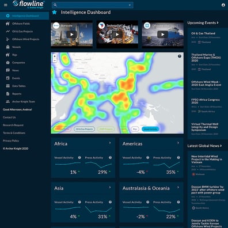The height and width of the screenshot is (228, 228).
Task: Expand the Australasia & Oceania card
Action: pos(178,187)
